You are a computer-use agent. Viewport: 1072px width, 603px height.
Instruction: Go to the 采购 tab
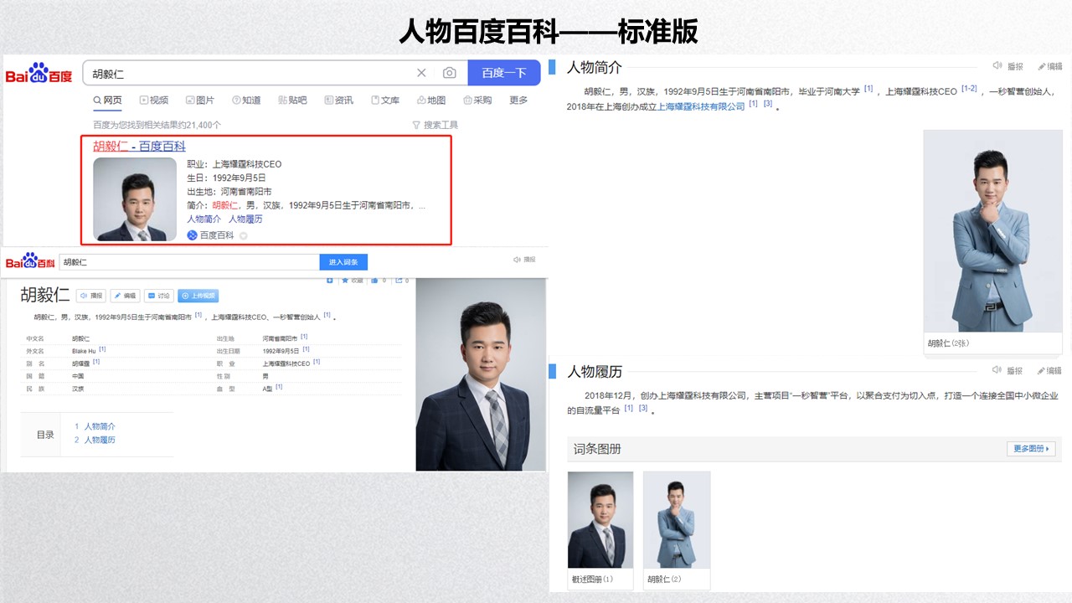click(x=477, y=100)
